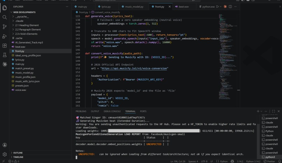Open the Output panel tab
This screenshot has width=282, height=163.
coord(95,111)
